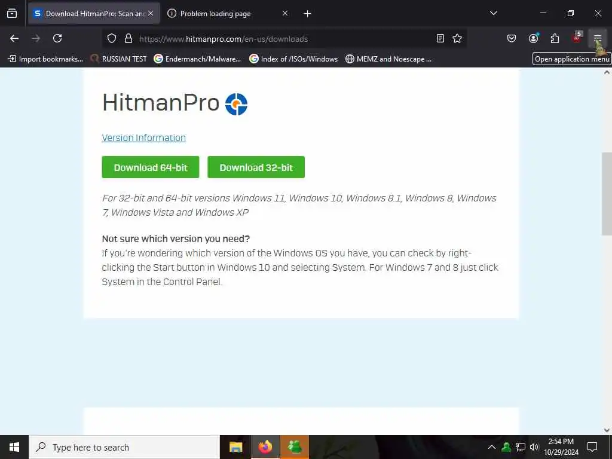Reload the current page

57,38
